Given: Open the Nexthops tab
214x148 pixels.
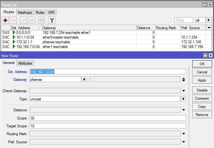Looking at the screenshot, I should [25, 13].
